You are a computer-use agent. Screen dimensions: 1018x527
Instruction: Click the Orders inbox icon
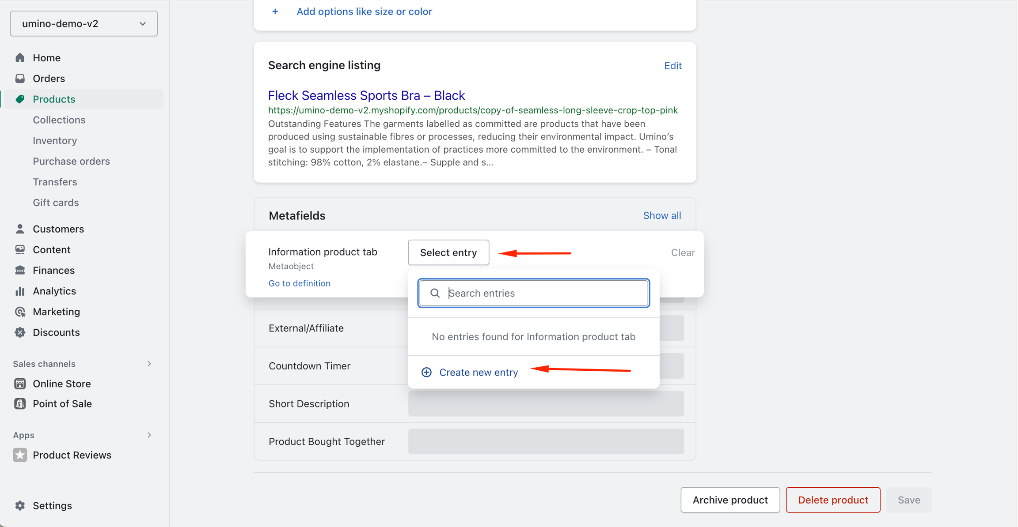click(x=20, y=79)
